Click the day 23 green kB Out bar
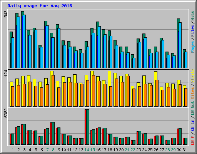 point(140,138)
